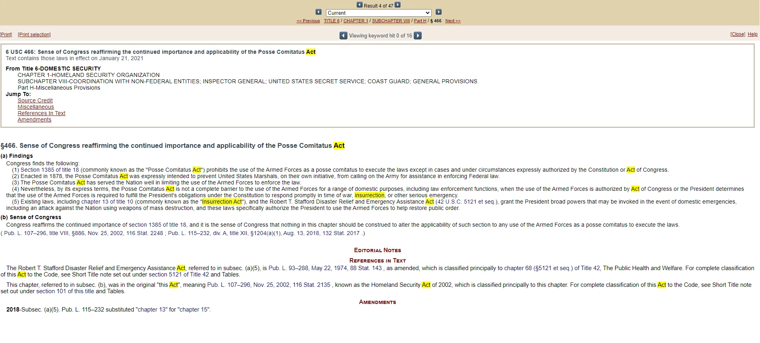Jump to Source Credit
Screen dimensions: 760x343
click(x=35, y=100)
